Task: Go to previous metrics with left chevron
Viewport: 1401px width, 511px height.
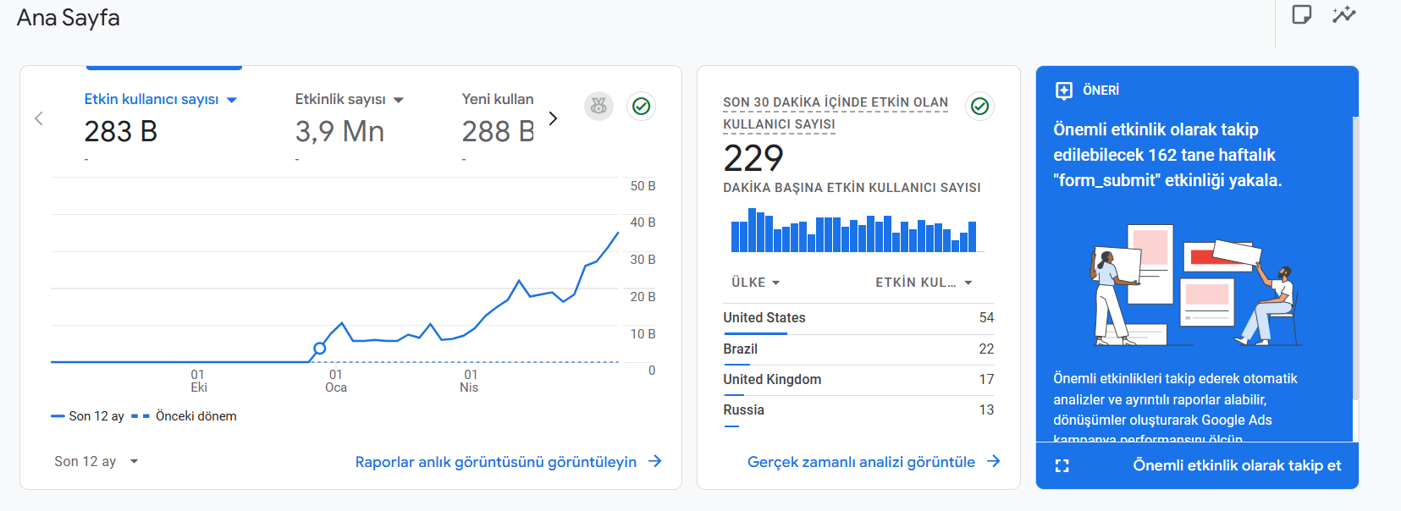Action: [x=39, y=118]
